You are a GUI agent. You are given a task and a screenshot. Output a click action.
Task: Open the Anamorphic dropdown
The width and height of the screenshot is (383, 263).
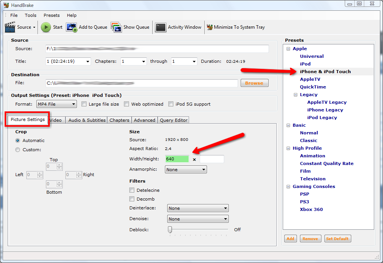[x=186, y=169]
